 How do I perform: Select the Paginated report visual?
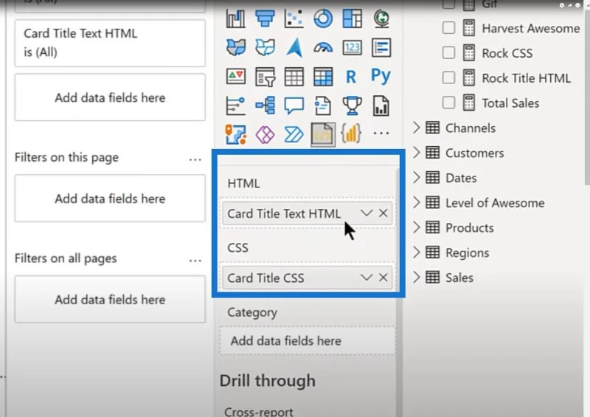pyautogui.click(x=381, y=106)
